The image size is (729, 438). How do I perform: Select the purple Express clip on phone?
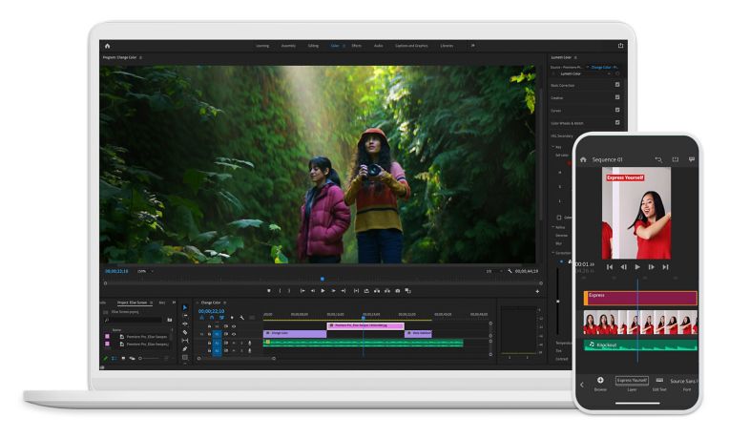pos(639,298)
